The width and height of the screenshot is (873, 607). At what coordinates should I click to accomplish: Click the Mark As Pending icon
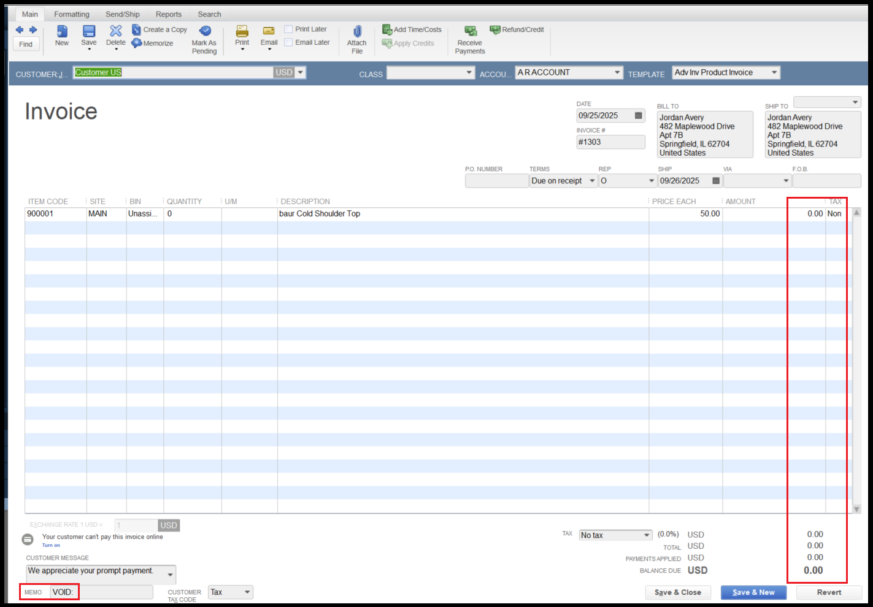pyautogui.click(x=205, y=31)
